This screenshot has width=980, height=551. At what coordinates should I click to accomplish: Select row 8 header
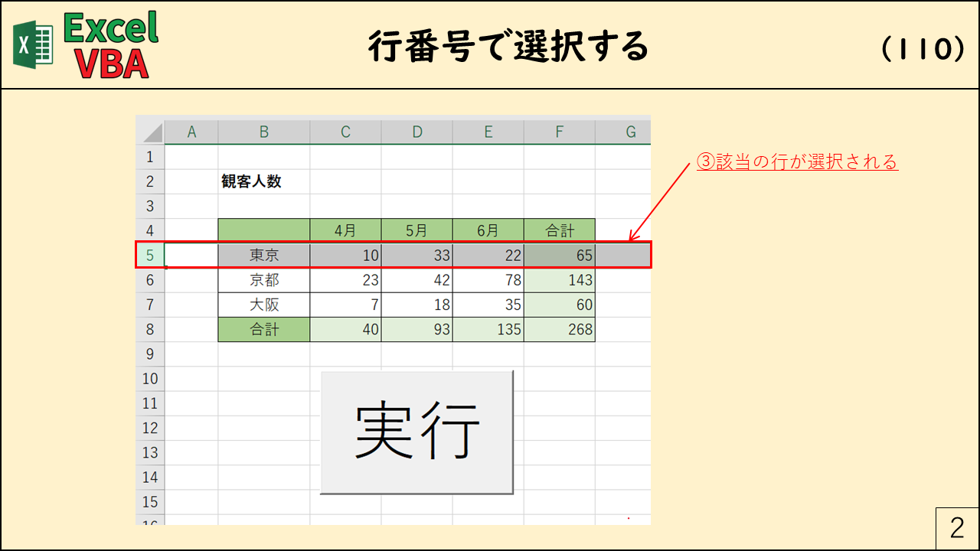coord(150,329)
